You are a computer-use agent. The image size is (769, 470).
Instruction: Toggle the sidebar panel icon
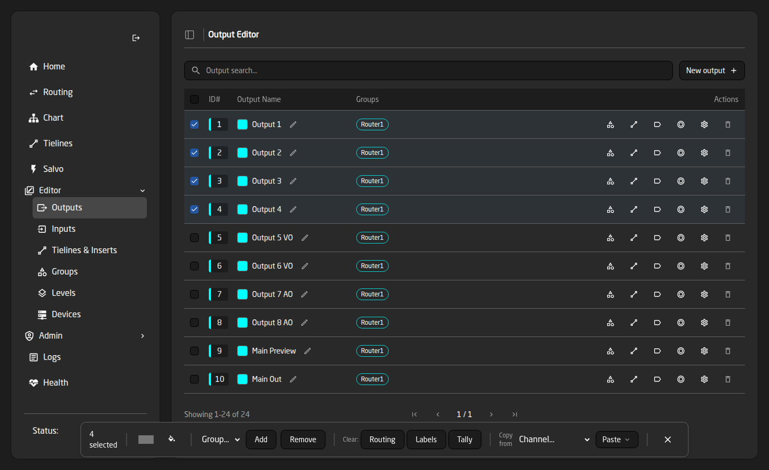tap(190, 35)
